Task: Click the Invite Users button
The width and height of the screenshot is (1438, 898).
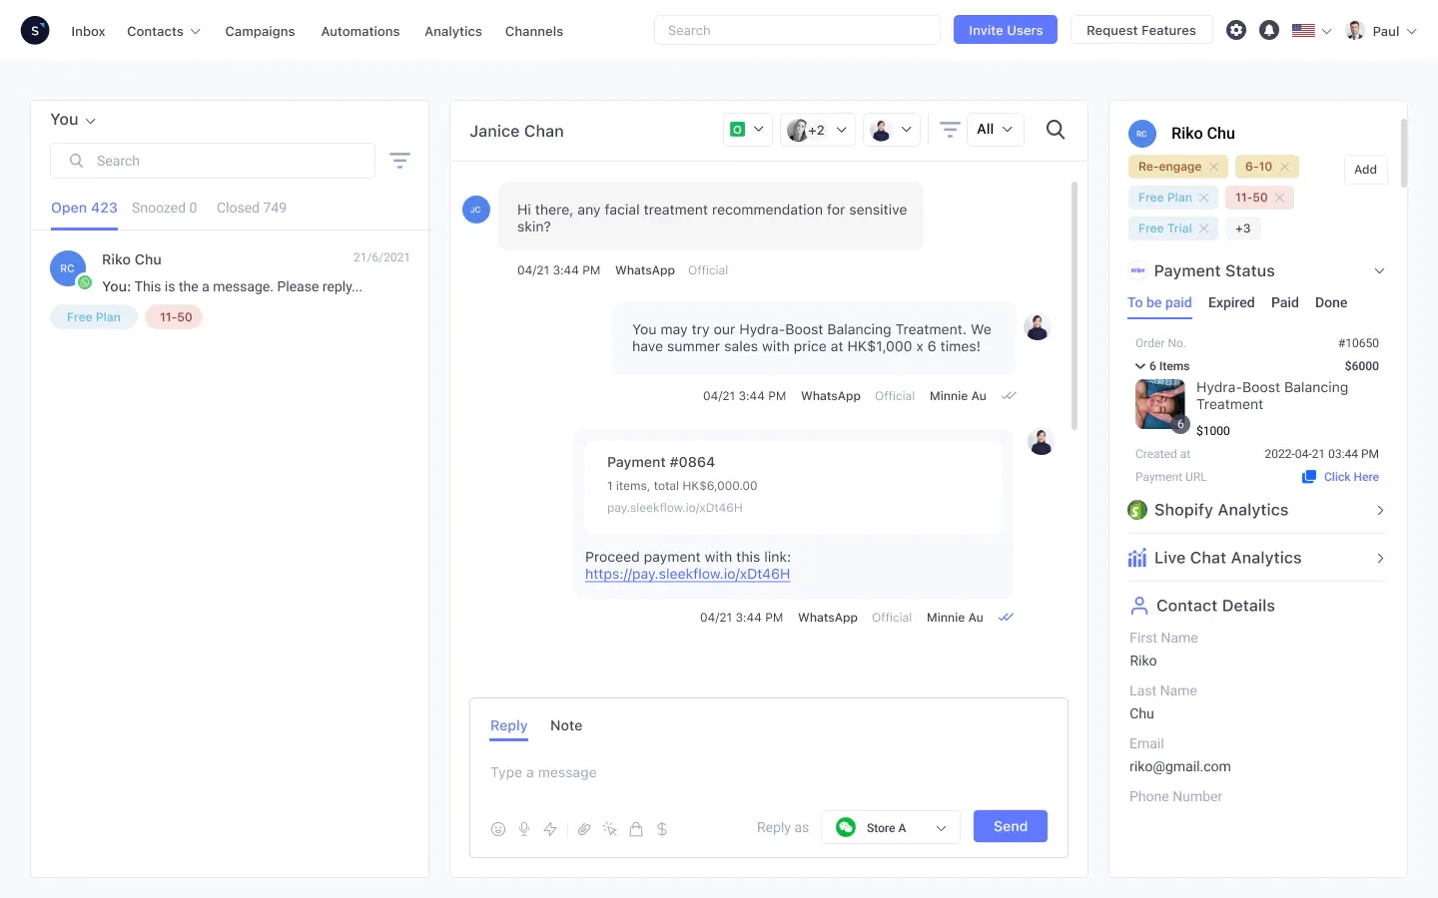Action: pos(1005,30)
